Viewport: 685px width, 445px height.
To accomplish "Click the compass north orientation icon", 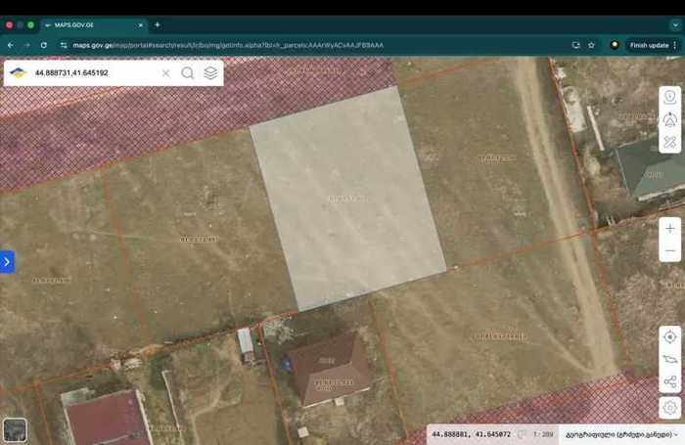I will [669, 119].
